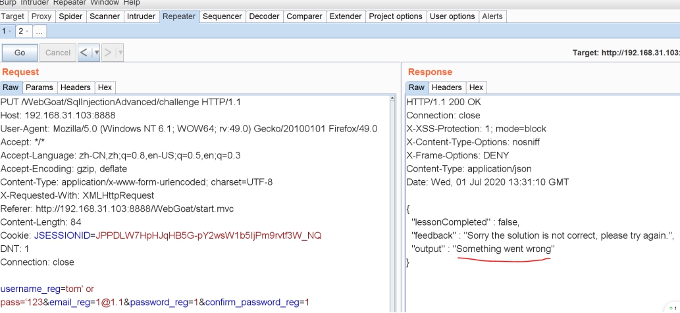
Task: Switch Request view to Headers tab
Action: click(x=76, y=87)
